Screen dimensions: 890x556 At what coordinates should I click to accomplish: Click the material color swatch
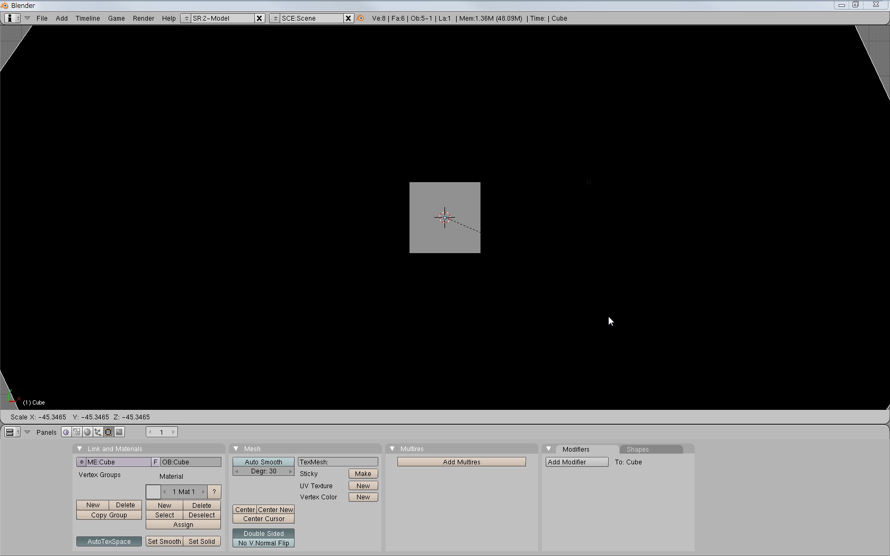pos(153,491)
